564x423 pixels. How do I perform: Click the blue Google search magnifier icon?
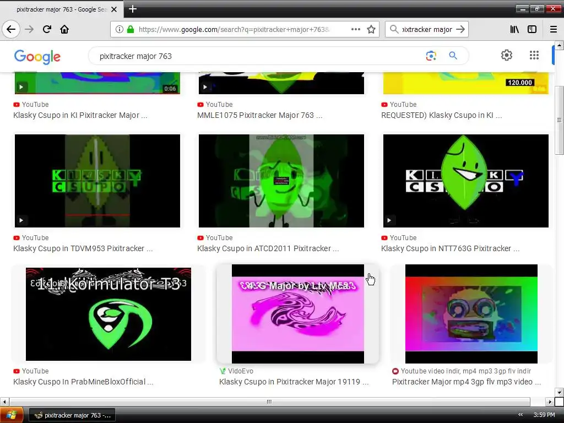[453, 56]
